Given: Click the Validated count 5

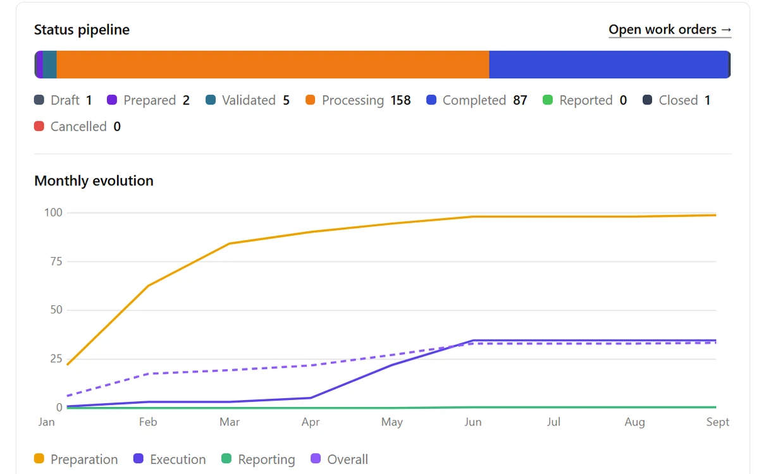Looking at the screenshot, I should [x=286, y=100].
